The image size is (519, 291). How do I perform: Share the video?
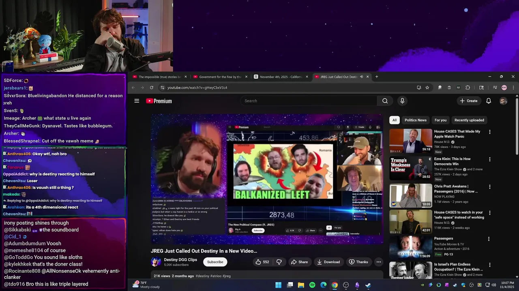coord(299,262)
